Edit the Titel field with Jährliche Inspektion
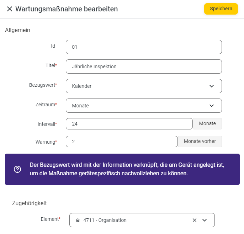The width and height of the screenshot is (244, 234). pyautogui.click(x=144, y=67)
